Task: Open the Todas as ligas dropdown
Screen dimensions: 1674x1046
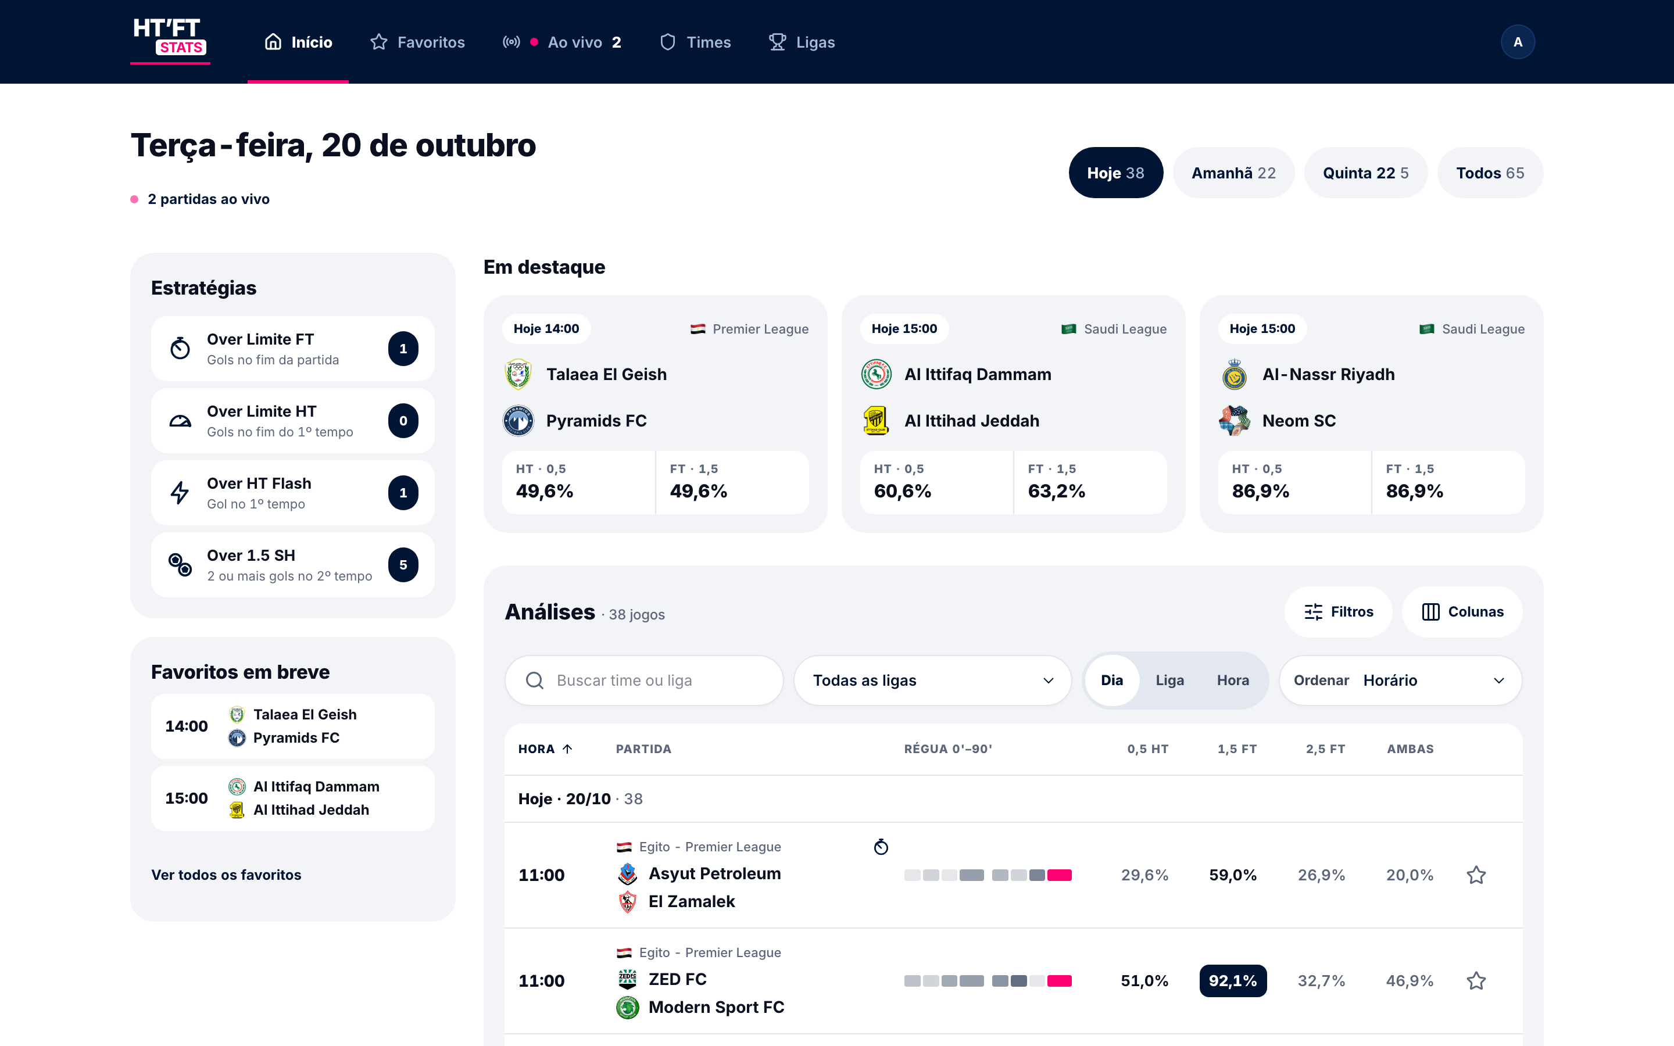Action: point(932,680)
